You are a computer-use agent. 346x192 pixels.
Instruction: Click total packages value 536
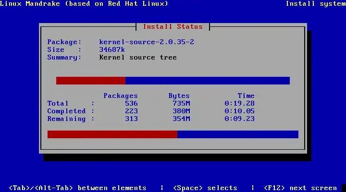131,103
